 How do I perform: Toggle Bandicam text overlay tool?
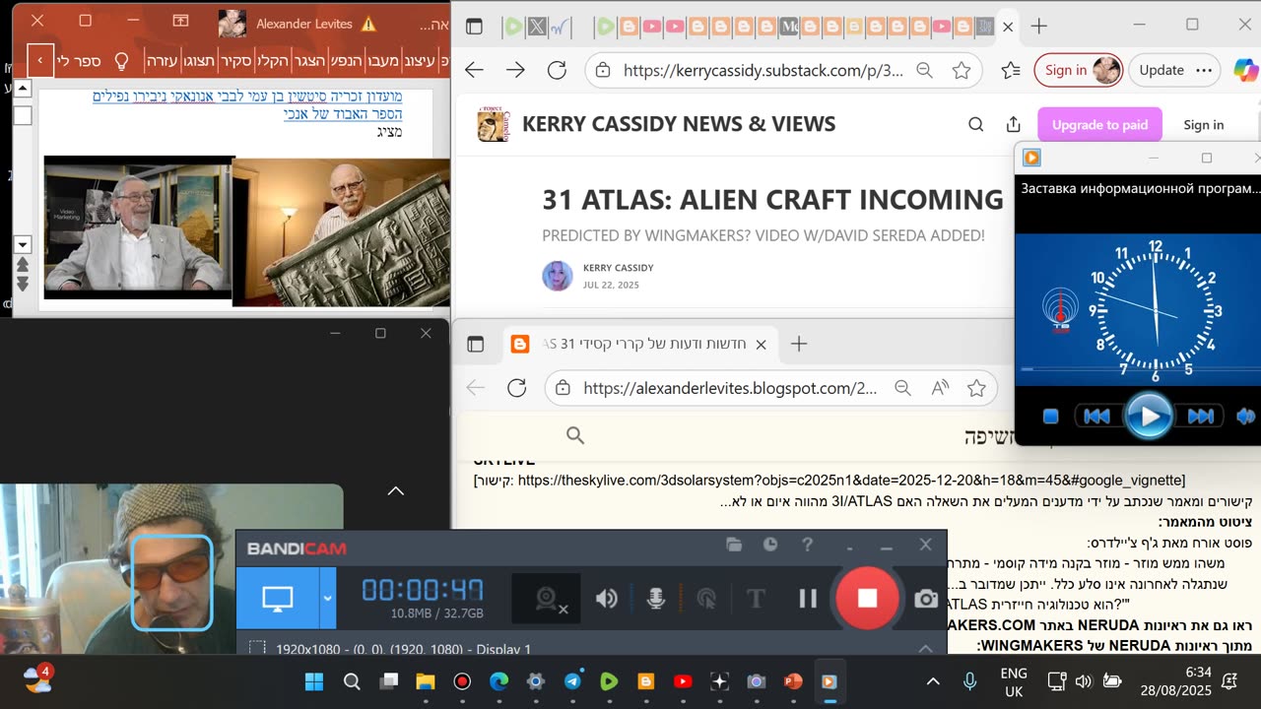click(x=756, y=598)
